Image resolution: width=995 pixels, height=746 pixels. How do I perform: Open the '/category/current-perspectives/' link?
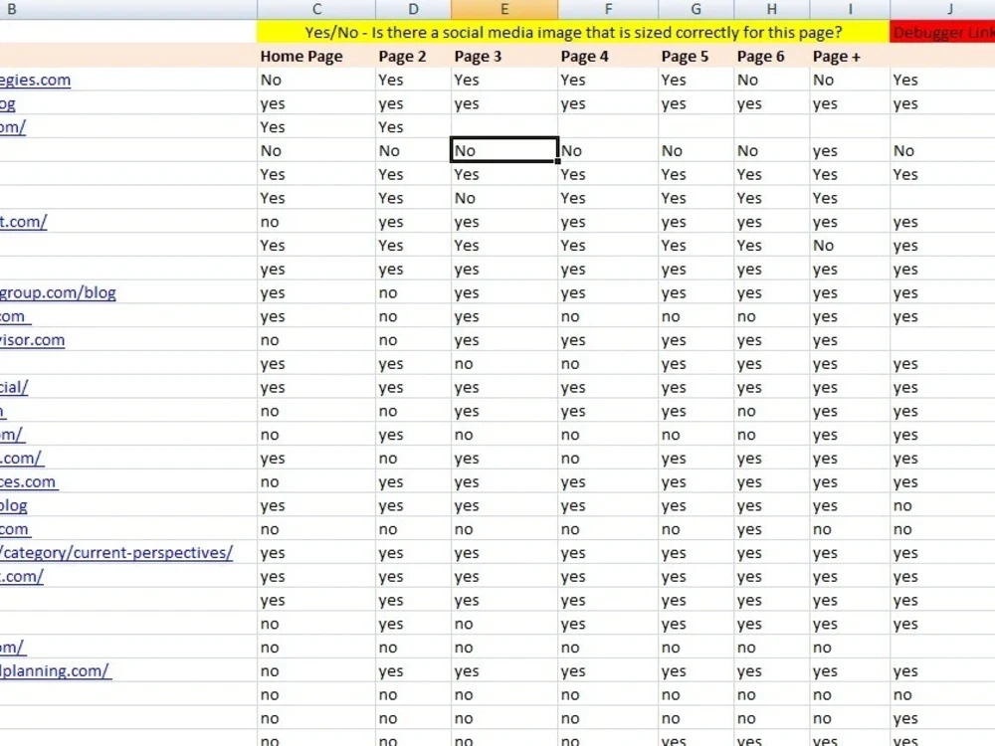[116, 553]
